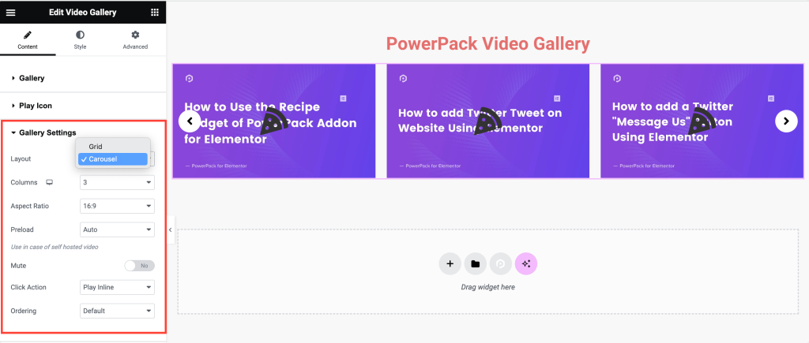
Task: Open the Columns dropdown
Action: pos(117,182)
